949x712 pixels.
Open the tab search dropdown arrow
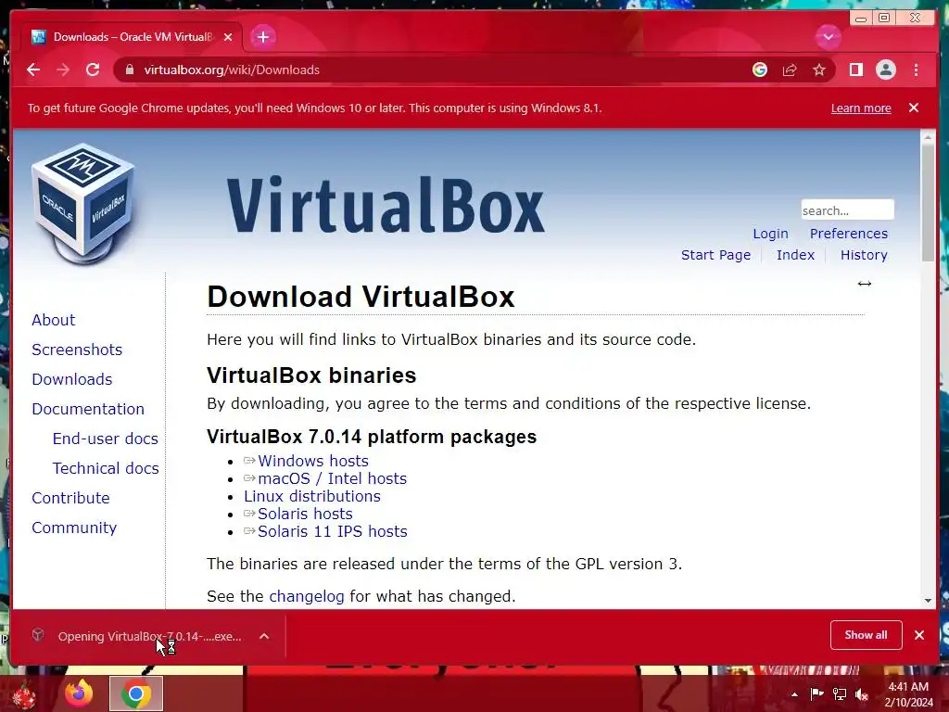click(828, 37)
